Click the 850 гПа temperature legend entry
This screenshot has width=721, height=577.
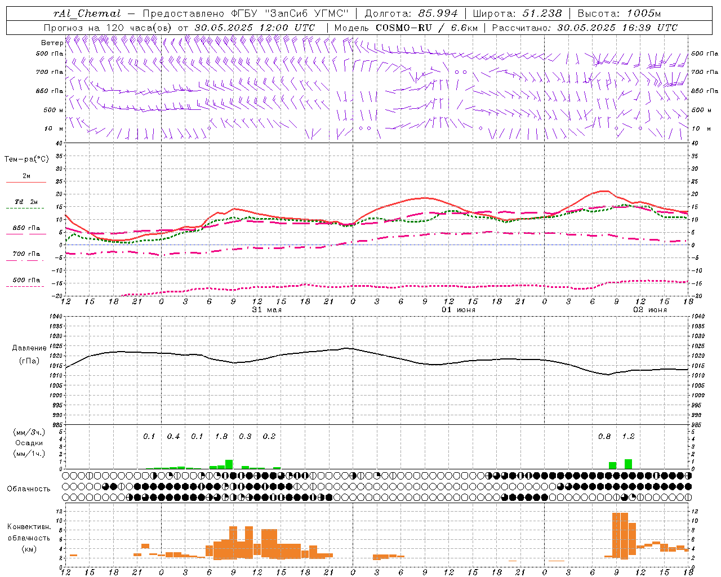26,228
